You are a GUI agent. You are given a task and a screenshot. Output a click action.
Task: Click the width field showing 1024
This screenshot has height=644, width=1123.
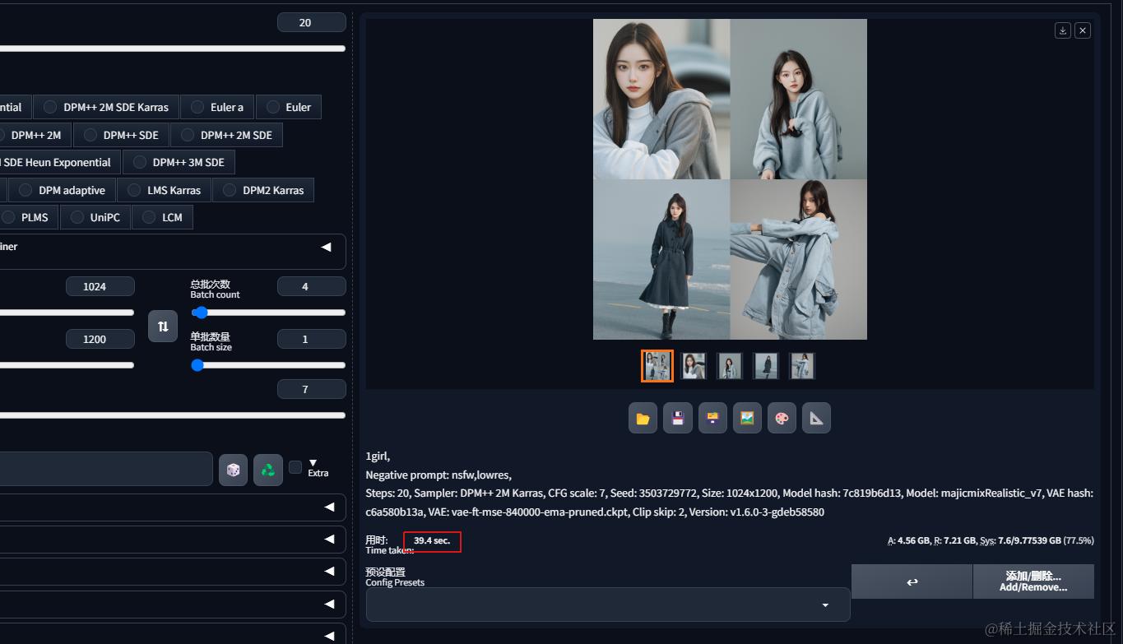click(100, 286)
